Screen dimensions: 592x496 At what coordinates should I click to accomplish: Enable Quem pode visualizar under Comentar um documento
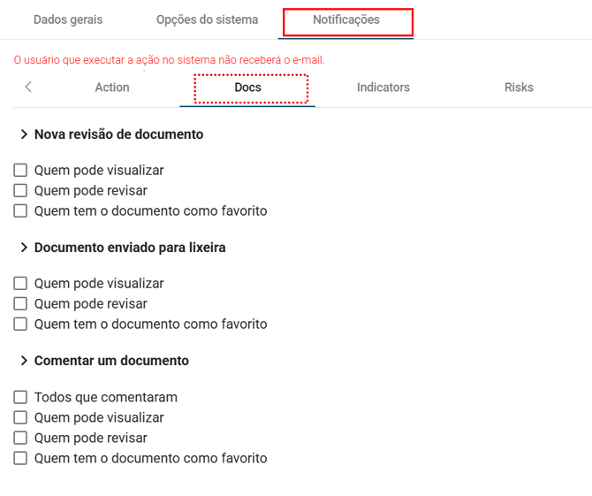(x=20, y=418)
